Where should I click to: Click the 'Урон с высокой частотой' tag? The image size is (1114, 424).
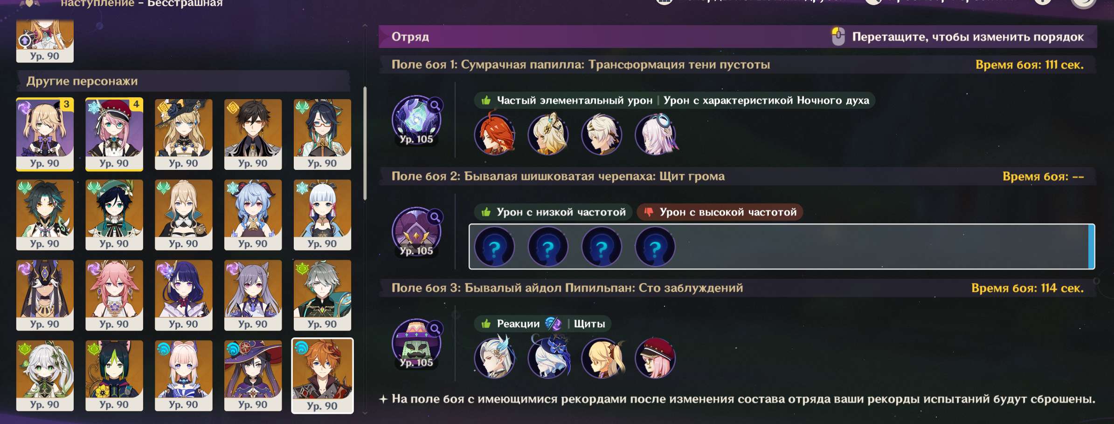[x=720, y=212]
